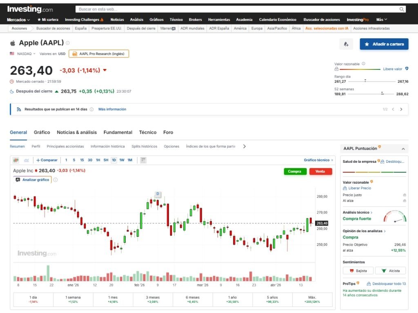Image resolution: width=418 pixels, height=313 pixels.
Task: Select area chart type icon
Action: (27, 160)
